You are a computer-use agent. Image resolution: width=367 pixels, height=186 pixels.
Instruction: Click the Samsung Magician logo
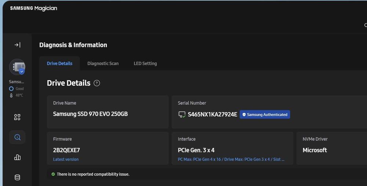33,8
